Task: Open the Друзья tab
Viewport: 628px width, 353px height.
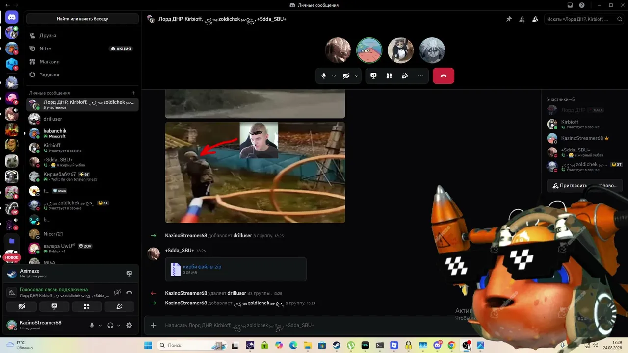Action: (x=82, y=36)
